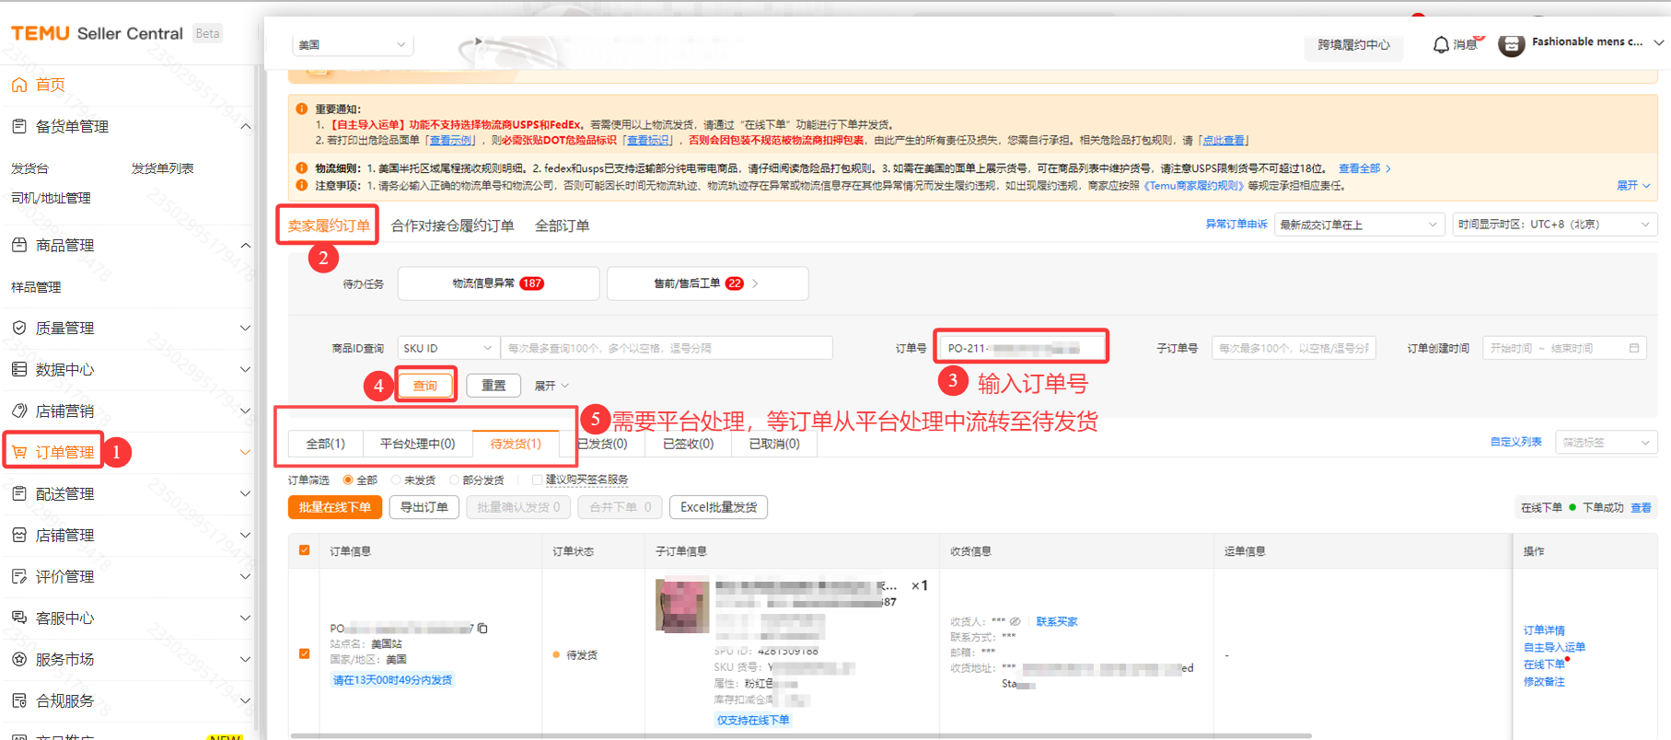Viewport: 1671px width, 740px height.
Task: Click the home icon in sidebar
Action: pyautogui.click(x=19, y=85)
